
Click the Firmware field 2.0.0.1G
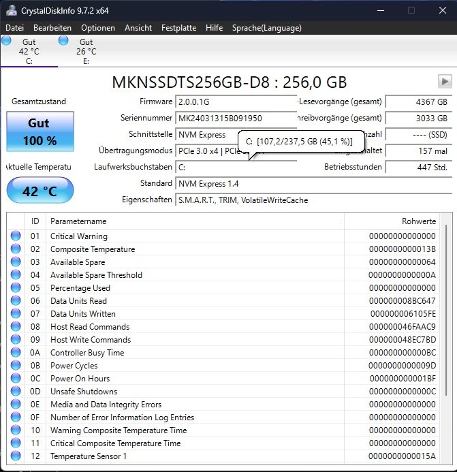pos(236,101)
